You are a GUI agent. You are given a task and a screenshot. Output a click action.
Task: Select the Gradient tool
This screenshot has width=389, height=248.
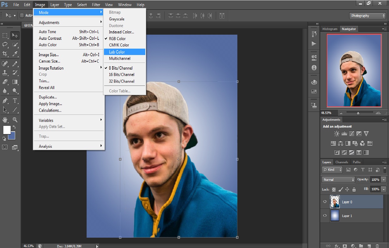coord(15,82)
